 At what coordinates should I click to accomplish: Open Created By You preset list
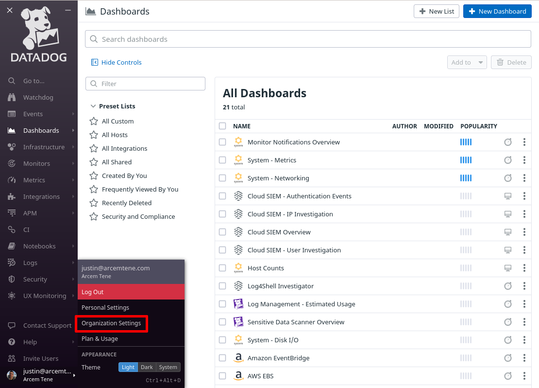pyautogui.click(x=124, y=176)
